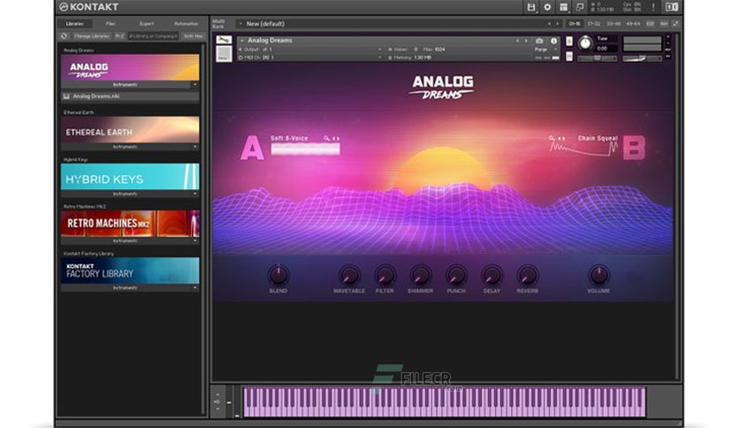This screenshot has width=739, height=428.
Task: Switch to the Expert tab
Action: point(146,24)
